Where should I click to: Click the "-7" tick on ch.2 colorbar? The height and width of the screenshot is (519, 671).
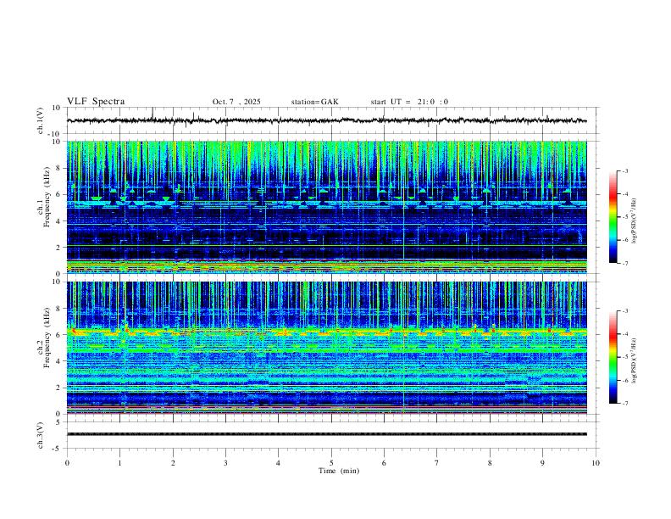624,403
